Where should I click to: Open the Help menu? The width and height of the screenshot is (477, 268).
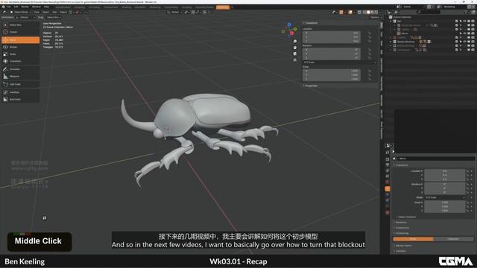[46, 7]
